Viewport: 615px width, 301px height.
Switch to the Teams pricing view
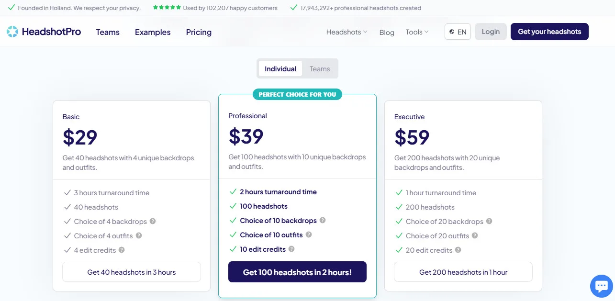tap(319, 68)
